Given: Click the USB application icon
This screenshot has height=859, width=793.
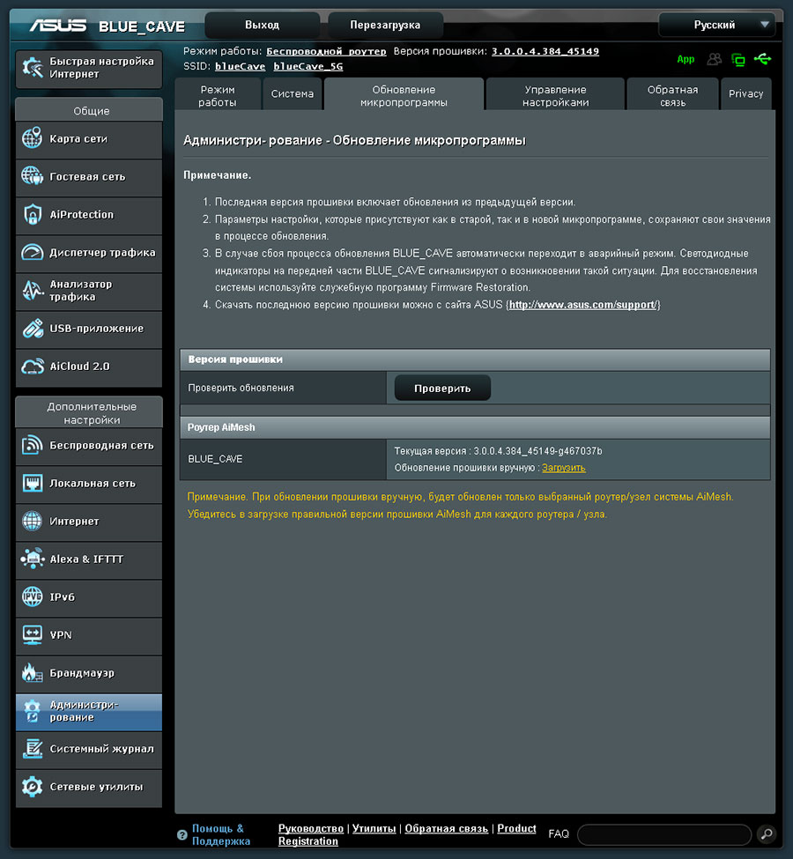Looking at the screenshot, I should point(33,328).
